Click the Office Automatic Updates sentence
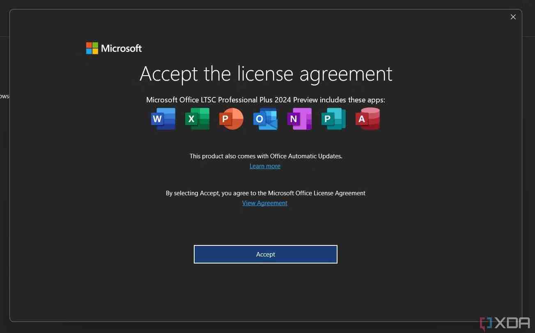 point(265,156)
